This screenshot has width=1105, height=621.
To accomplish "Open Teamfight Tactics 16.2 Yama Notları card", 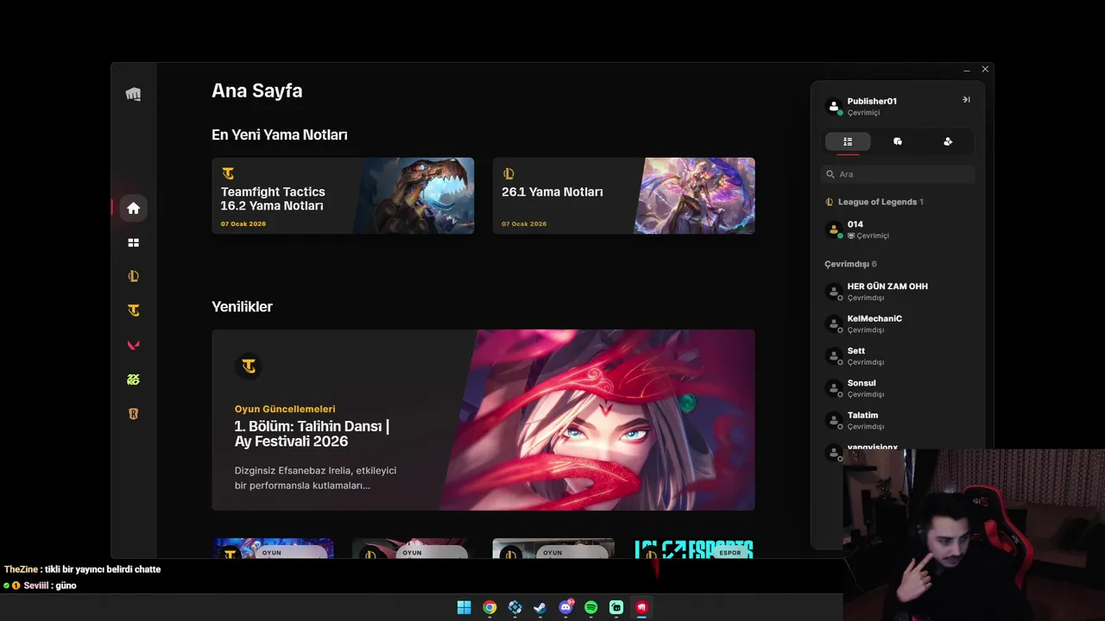I will tap(343, 196).
